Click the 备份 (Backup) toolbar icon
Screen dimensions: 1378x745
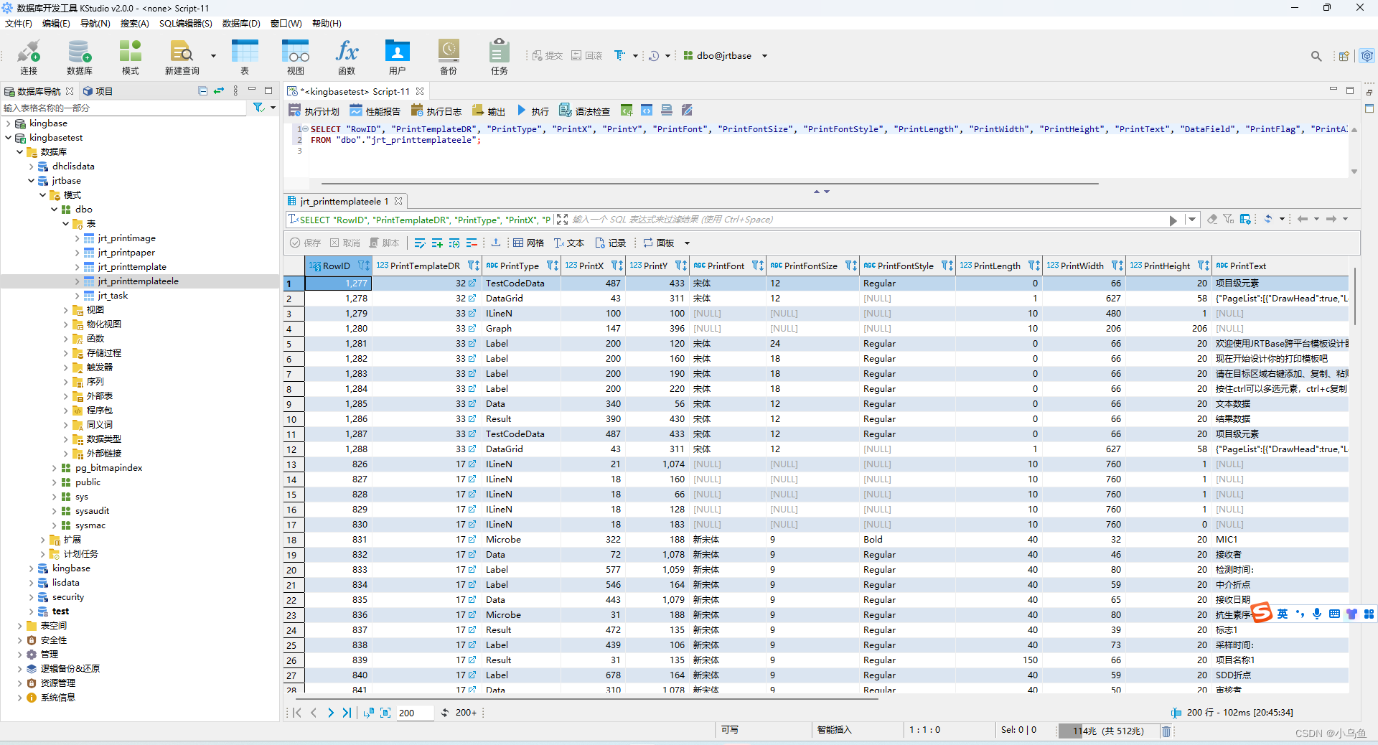(449, 57)
